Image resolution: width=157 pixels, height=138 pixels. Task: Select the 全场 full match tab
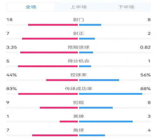[31, 7]
